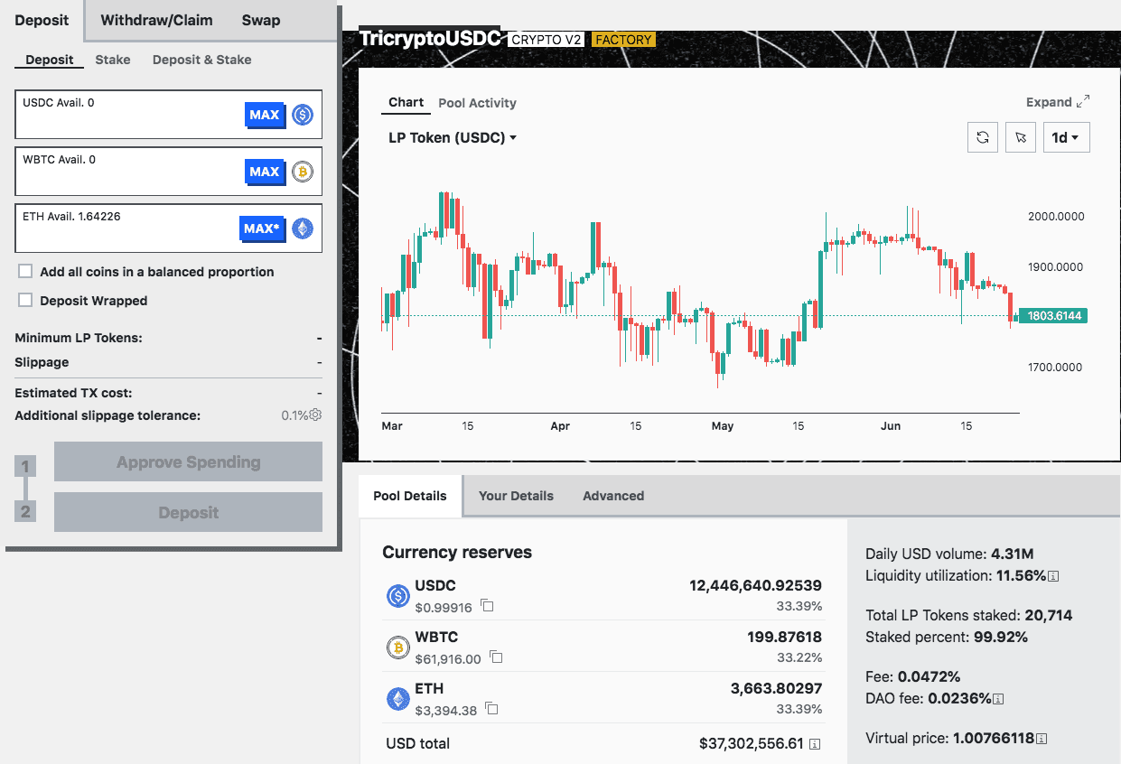Click the Virtual price info icon

pyautogui.click(x=1042, y=739)
